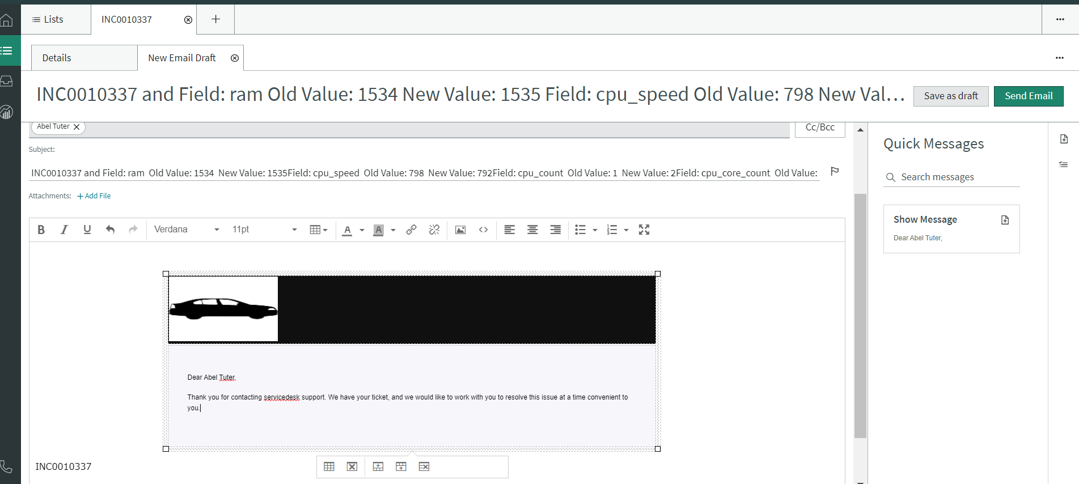Center align the text
This screenshot has width=1079, height=484.
(x=532, y=230)
